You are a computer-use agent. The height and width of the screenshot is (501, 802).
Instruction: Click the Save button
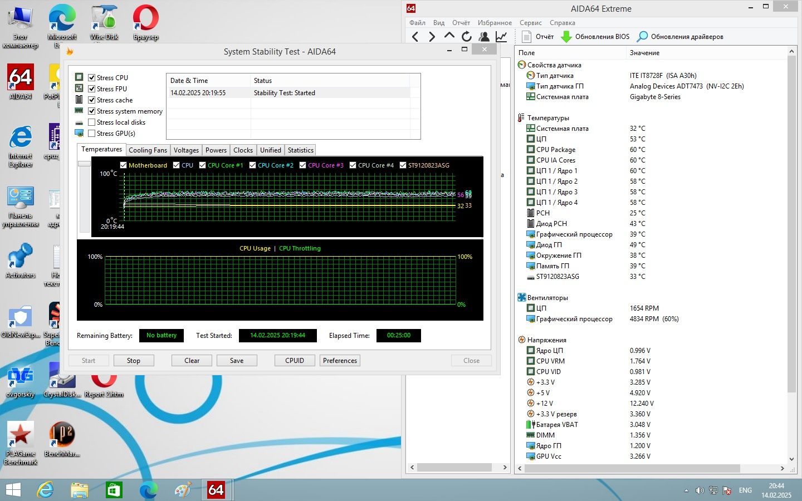237,361
